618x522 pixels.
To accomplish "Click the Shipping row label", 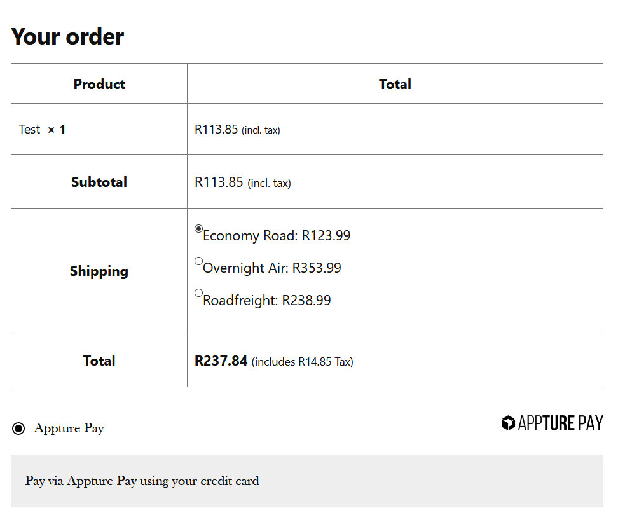I will coord(99,271).
